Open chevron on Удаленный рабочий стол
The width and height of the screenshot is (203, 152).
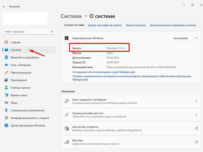196,115
